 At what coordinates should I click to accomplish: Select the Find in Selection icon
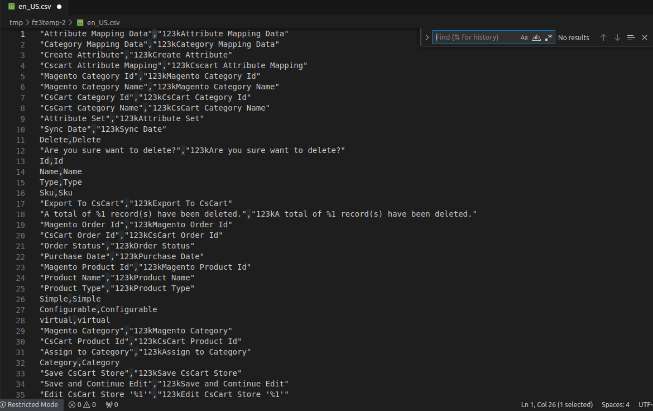[x=631, y=37]
